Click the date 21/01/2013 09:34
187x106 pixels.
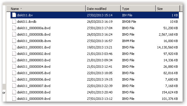(100, 60)
